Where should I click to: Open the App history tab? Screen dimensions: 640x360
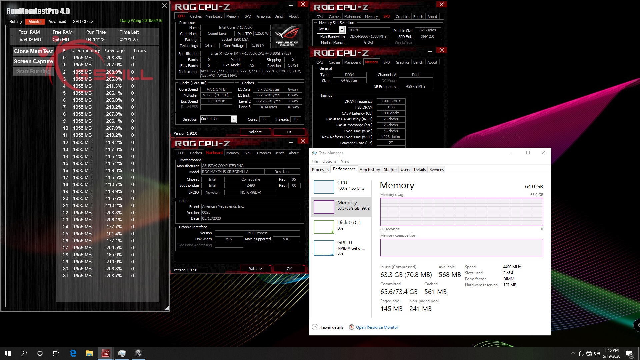coord(369,169)
